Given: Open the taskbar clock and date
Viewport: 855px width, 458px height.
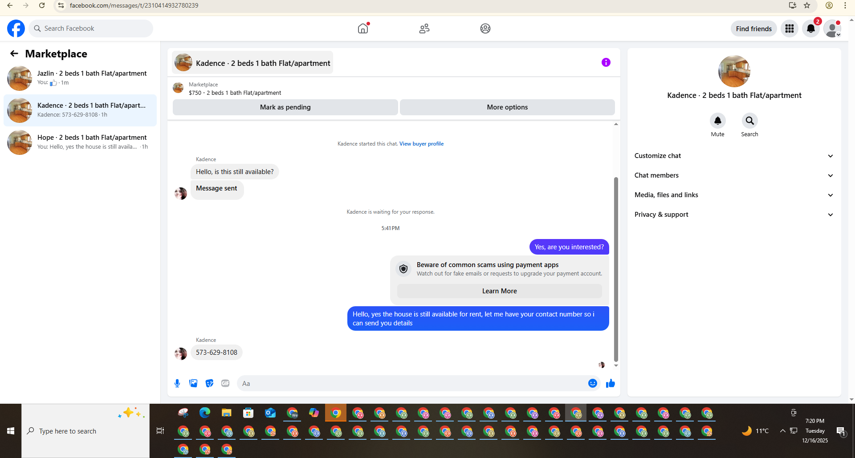Looking at the screenshot, I should [815, 431].
